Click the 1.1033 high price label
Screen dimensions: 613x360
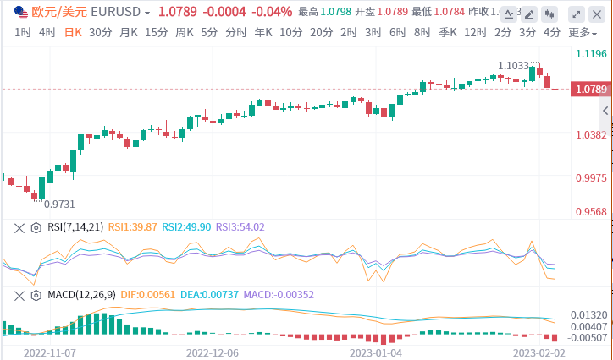tap(513, 66)
